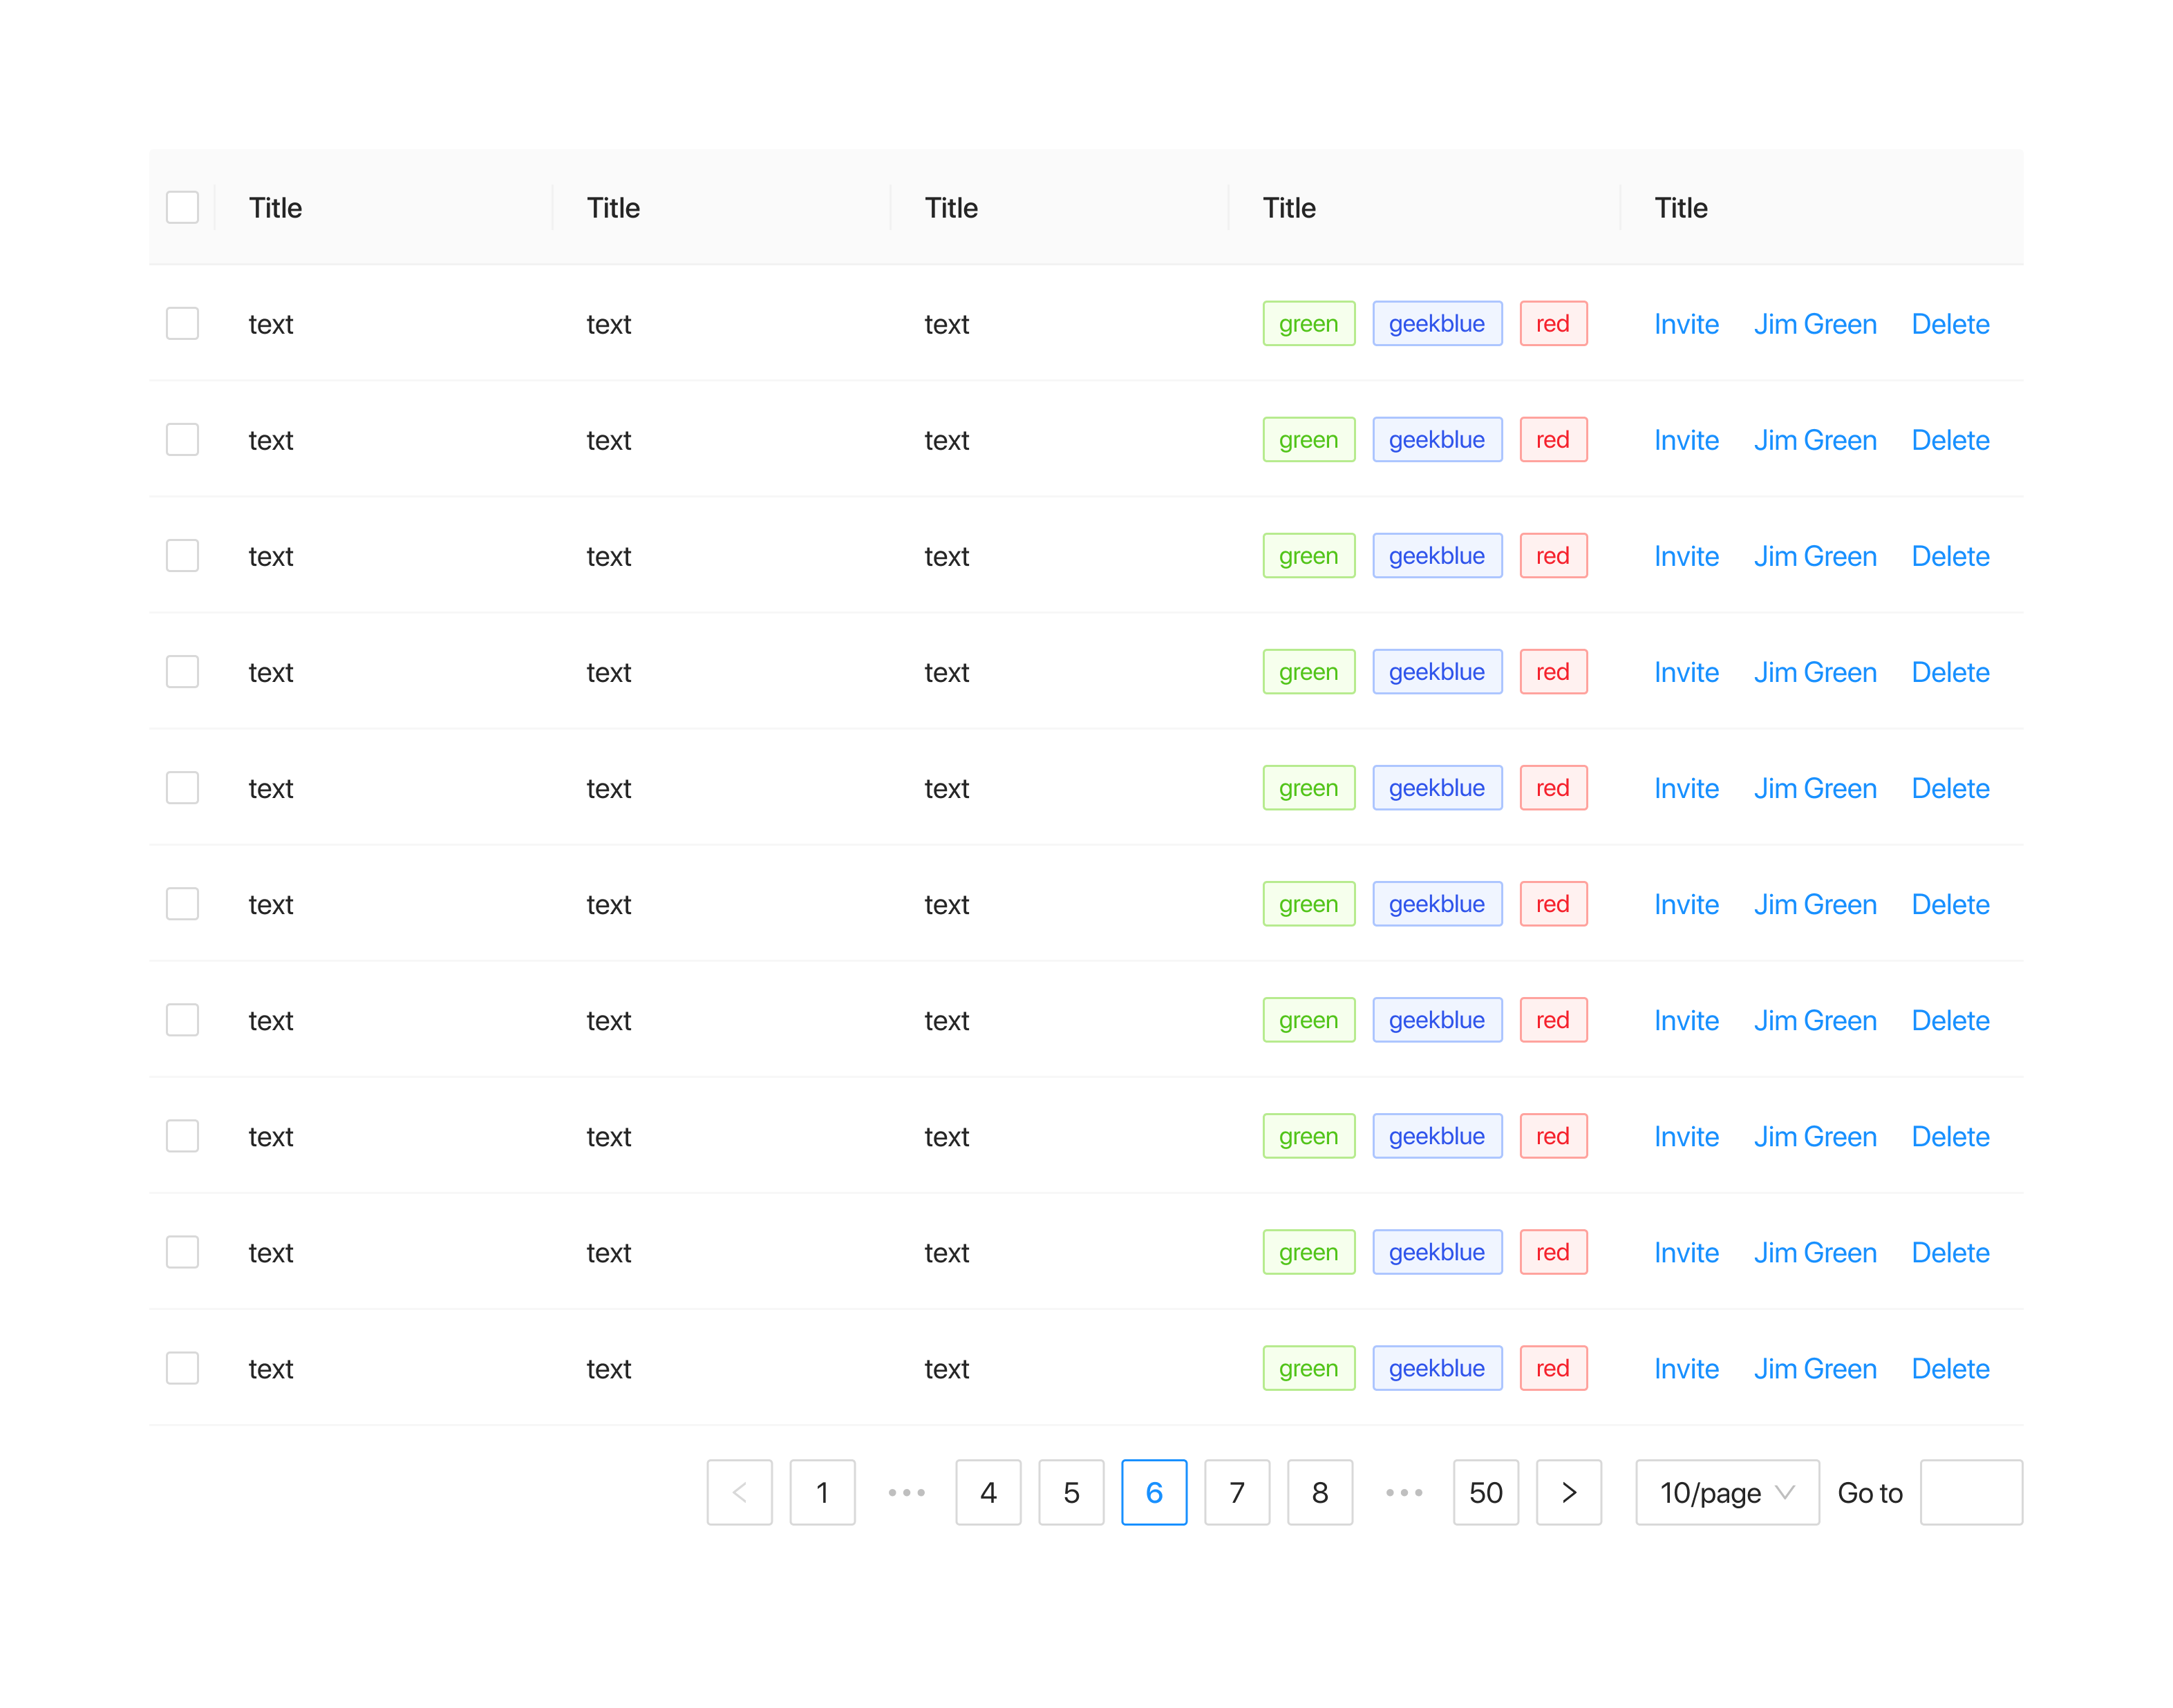Viewport: 2173px width, 1708px height.
Task: Click Delete in the last row
Action: [1950, 1368]
